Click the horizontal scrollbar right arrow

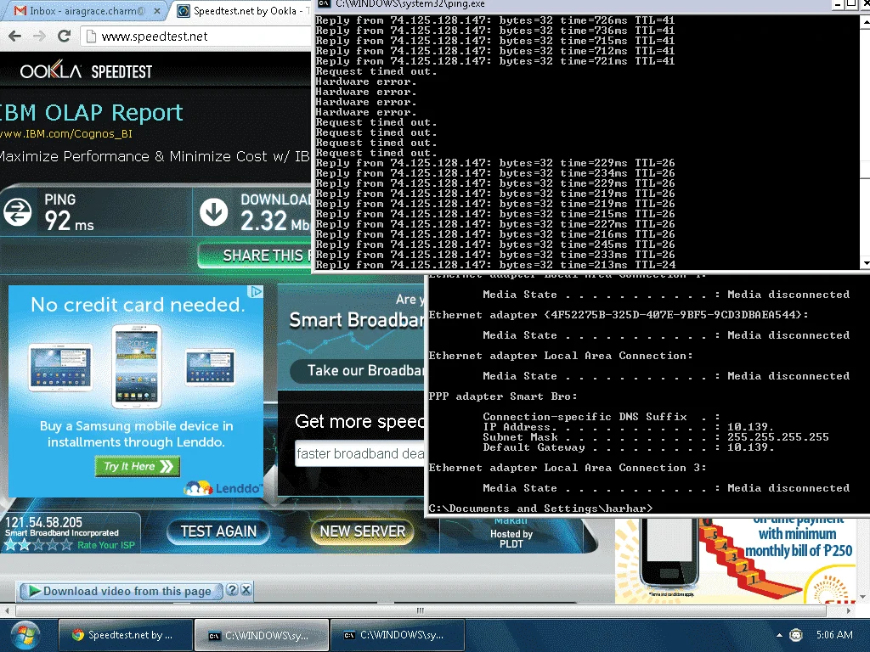[x=849, y=610]
